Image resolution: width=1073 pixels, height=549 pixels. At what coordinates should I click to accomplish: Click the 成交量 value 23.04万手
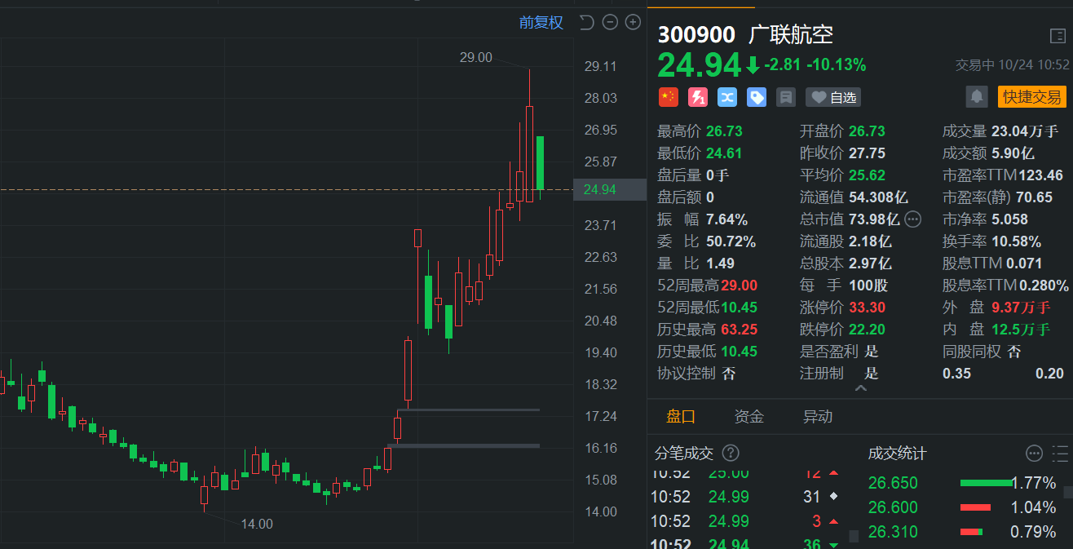(x=1025, y=131)
